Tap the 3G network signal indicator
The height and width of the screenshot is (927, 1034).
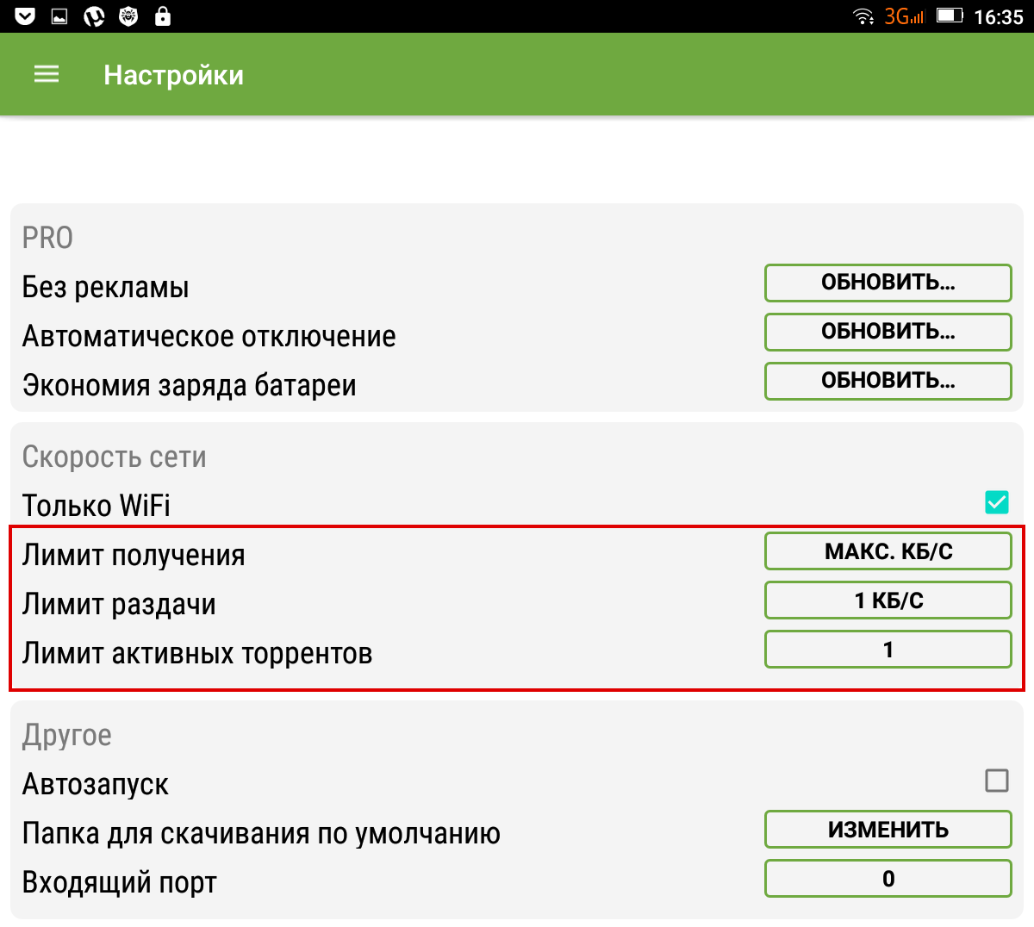point(904,16)
